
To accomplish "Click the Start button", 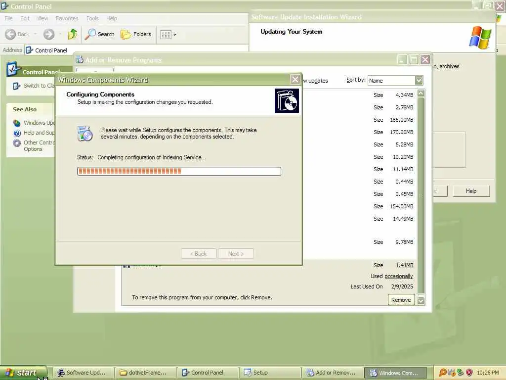I will 23,373.
